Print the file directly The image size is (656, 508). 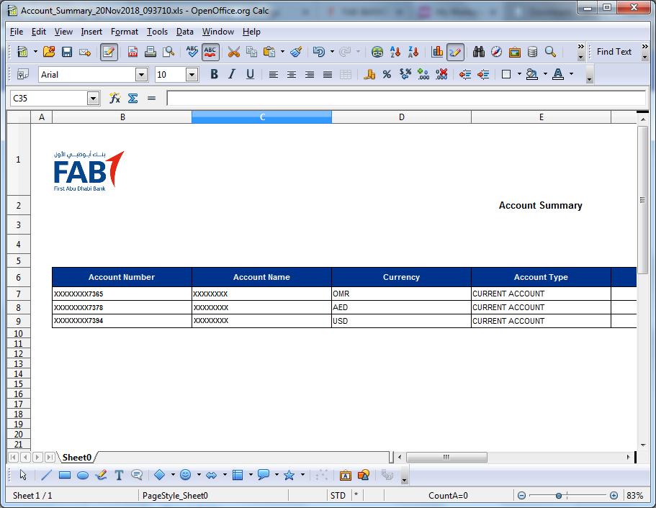pyautogui.click(x=150, y=52)
